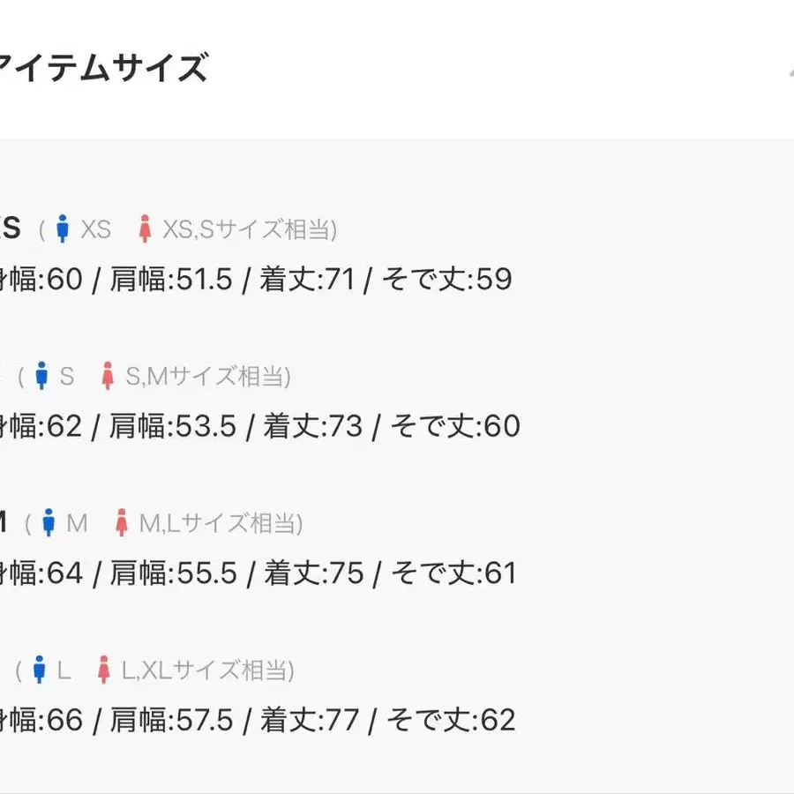The height and width of the screenshot is (794, 794).
Task: Click the そで丈:59 sleeve length value
Action: click(450, 280)
